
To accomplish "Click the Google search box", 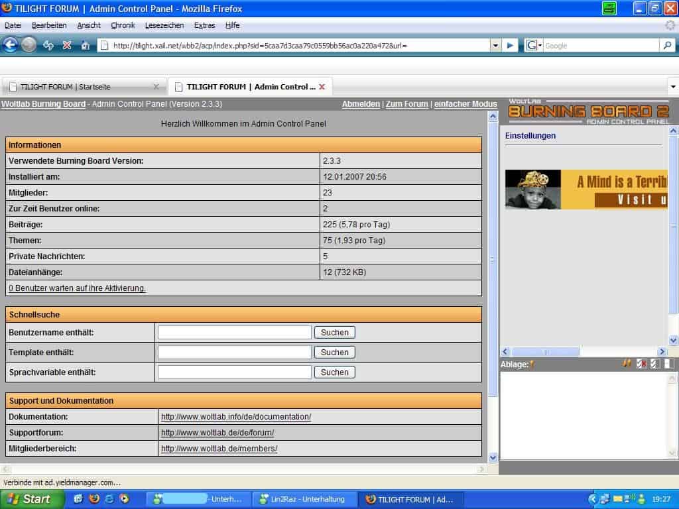I will tap(601, 46).
